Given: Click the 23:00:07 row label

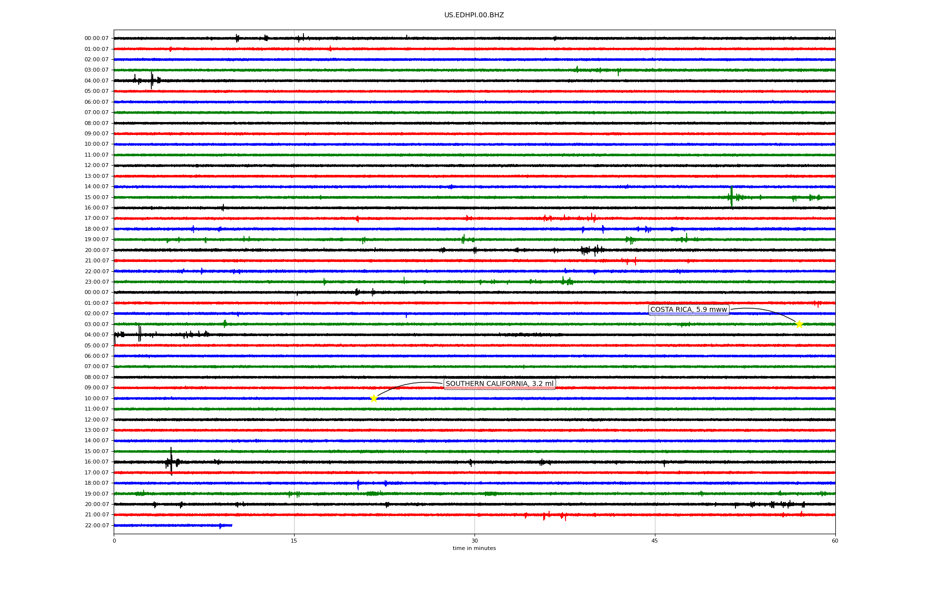Looking at the screenshot, I should 96,282.
